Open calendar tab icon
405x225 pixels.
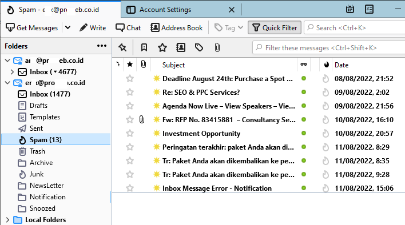click(350, 9)
